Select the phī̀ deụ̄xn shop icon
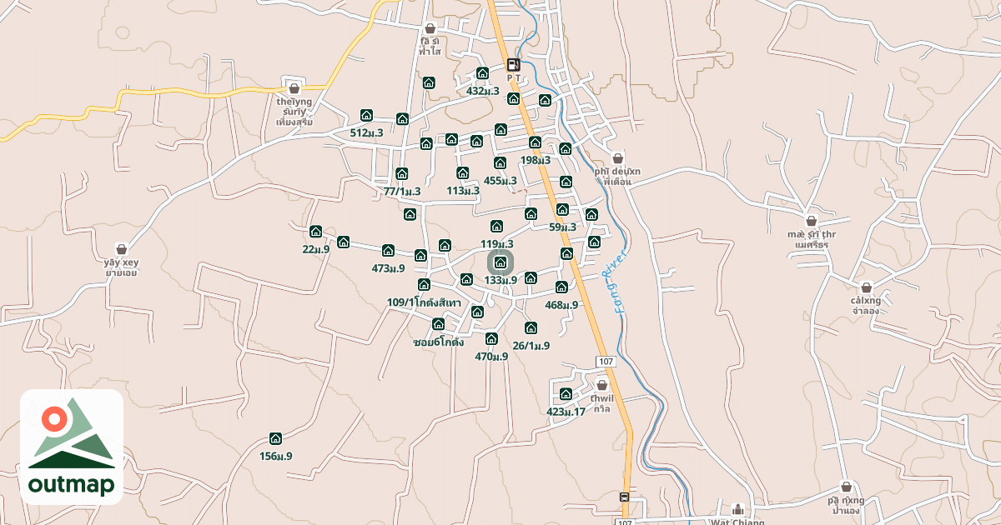 pos(617,157)
